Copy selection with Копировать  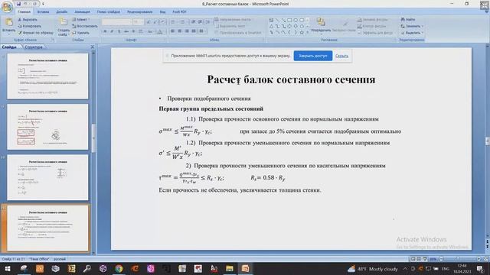(29, 26)
